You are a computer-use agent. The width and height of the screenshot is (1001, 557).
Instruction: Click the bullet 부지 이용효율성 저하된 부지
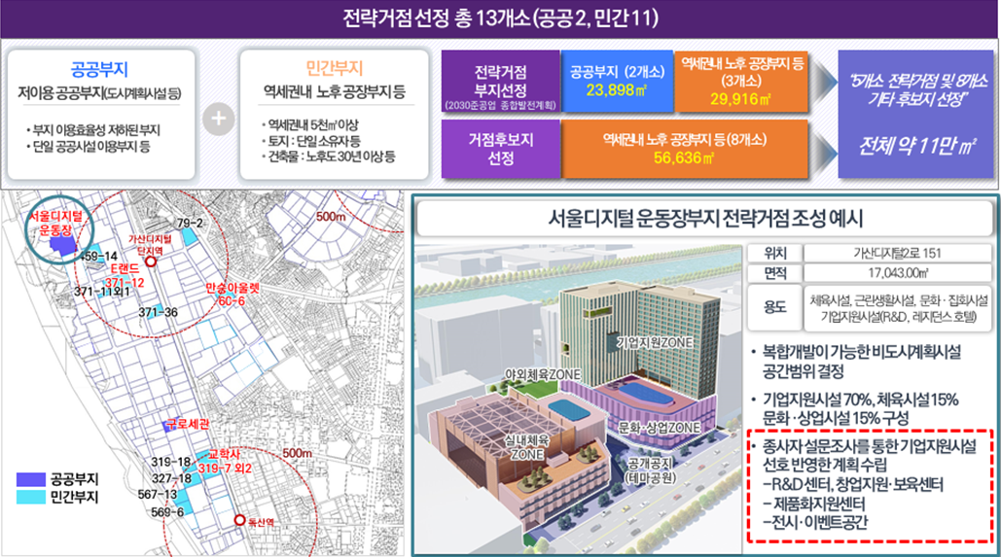click(93, 129)
